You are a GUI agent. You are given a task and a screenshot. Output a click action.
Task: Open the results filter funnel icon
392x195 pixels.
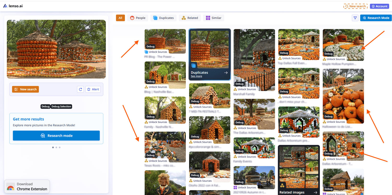click(355, 18)
